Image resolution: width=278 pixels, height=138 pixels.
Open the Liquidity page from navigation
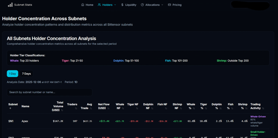[131, 5]
